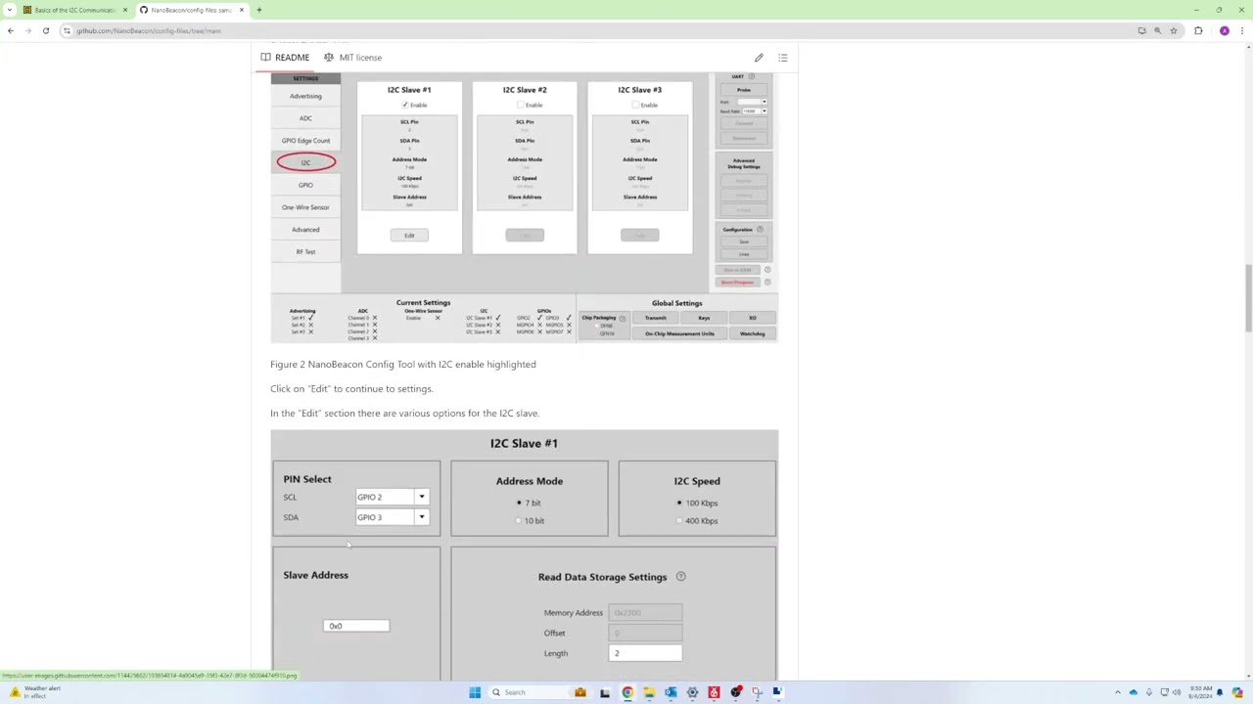Viewport: 1253px width, 704px height.
Task: View site information icon in address bar
Action: coord(67,30)
